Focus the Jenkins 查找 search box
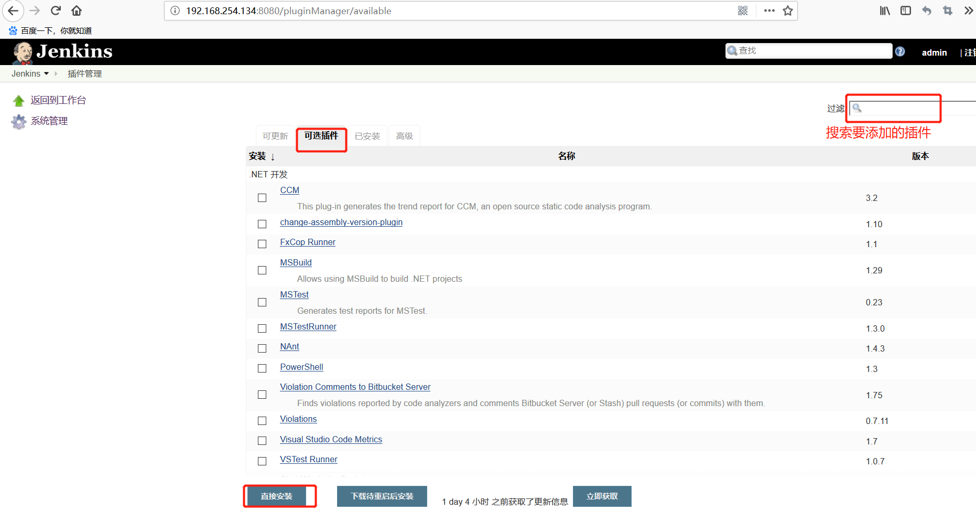This screenshot has height=510, width=976. pos(809,51)
